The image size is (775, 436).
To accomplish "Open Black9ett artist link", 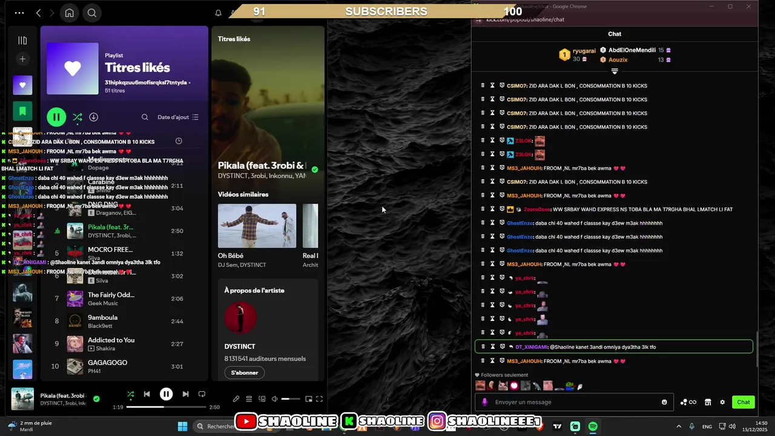I will (x=101, y=326).
